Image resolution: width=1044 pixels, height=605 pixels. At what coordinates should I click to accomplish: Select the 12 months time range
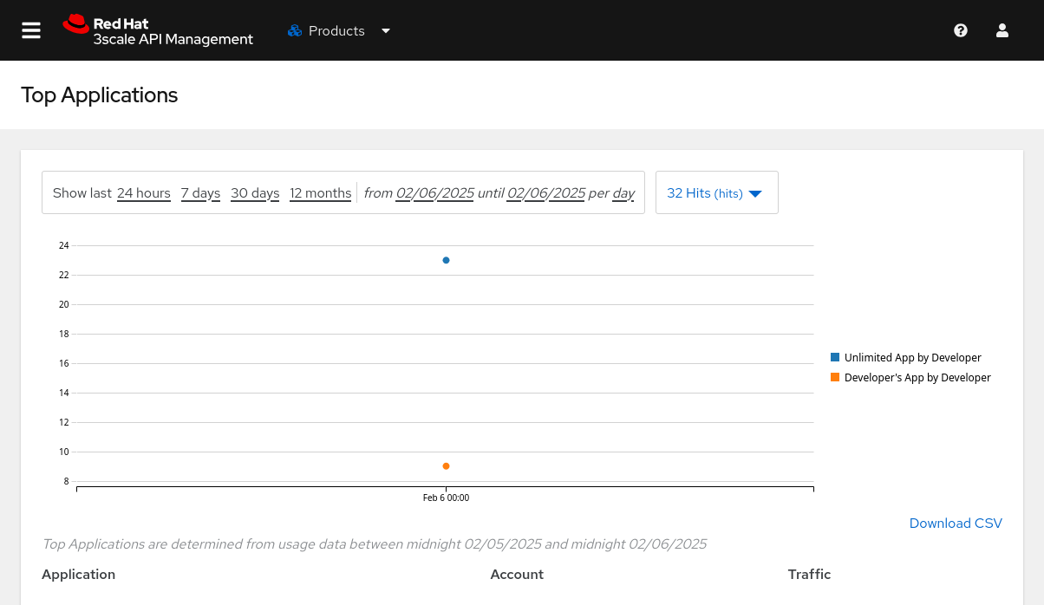[320, 193]
